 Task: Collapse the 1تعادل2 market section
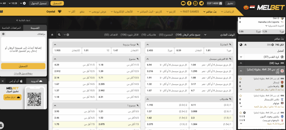[x=147, y=44]
